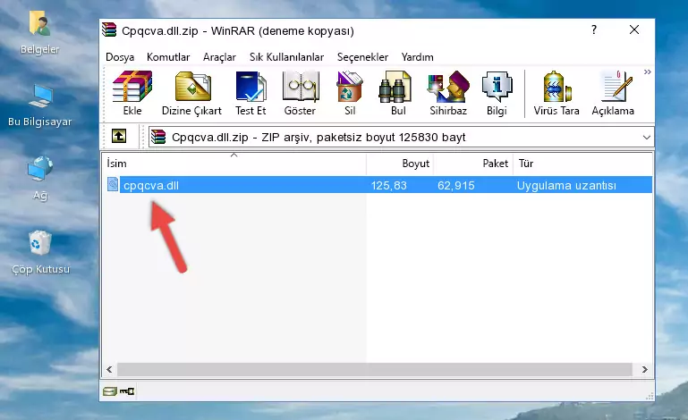Open the Araçlar menu

[x=219, y=57]
